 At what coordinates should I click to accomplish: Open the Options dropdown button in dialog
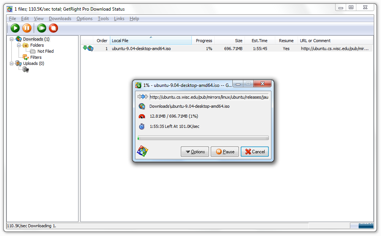195,151
